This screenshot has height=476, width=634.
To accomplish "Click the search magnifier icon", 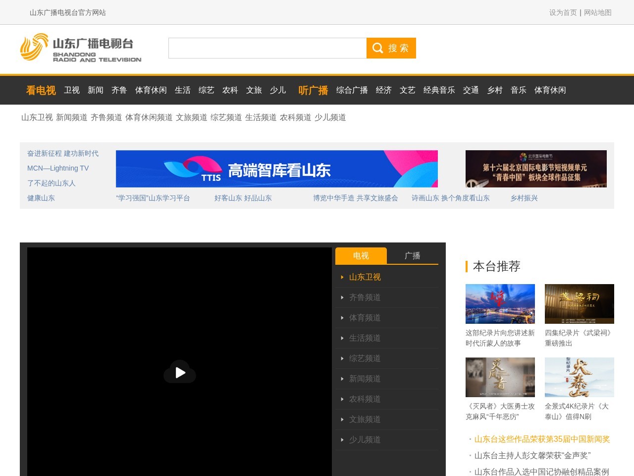I will [377, 48].
